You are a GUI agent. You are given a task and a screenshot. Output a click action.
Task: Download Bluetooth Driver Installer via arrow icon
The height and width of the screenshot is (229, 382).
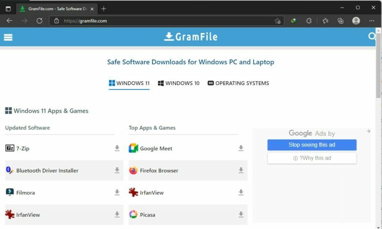(x=117, y=170)
